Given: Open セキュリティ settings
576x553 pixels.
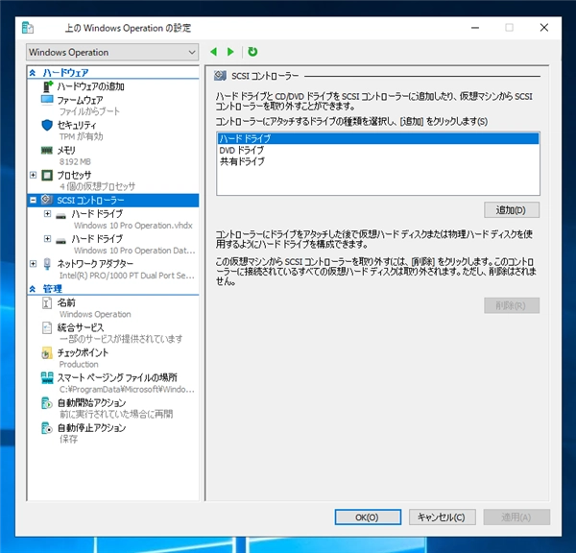Looking at the screenshot, I should tap(77, 126).
